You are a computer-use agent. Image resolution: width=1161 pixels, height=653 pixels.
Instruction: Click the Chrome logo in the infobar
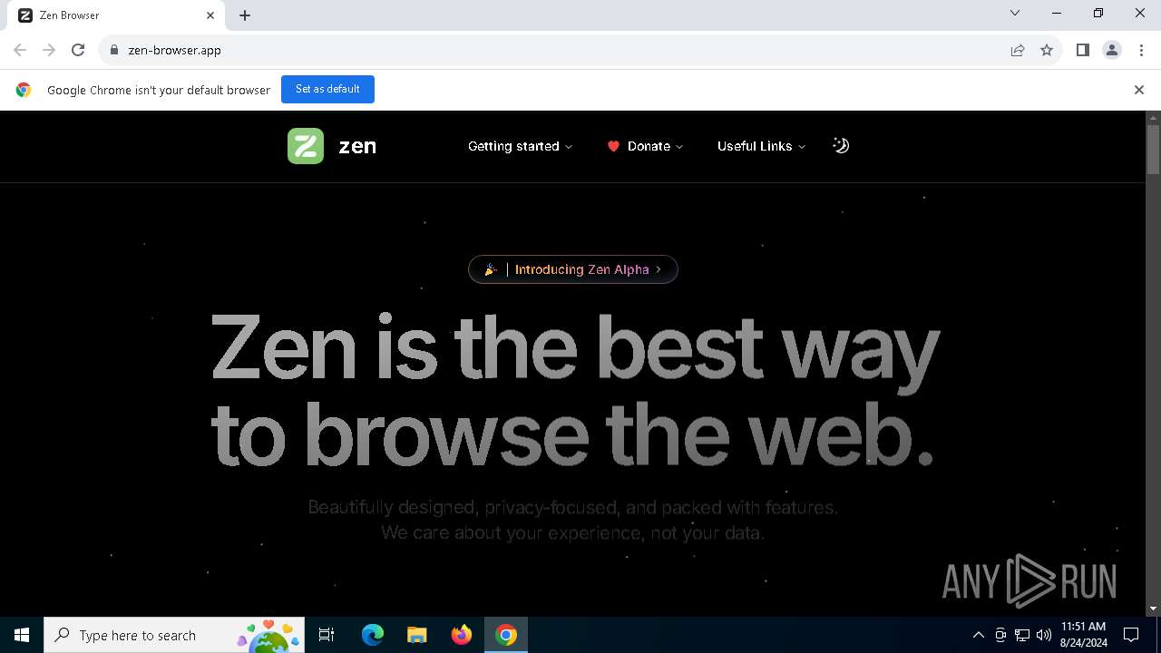[x=24, y=90]
